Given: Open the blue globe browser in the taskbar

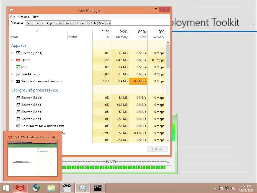Looking at the screenshot, I should click(36, 188).
